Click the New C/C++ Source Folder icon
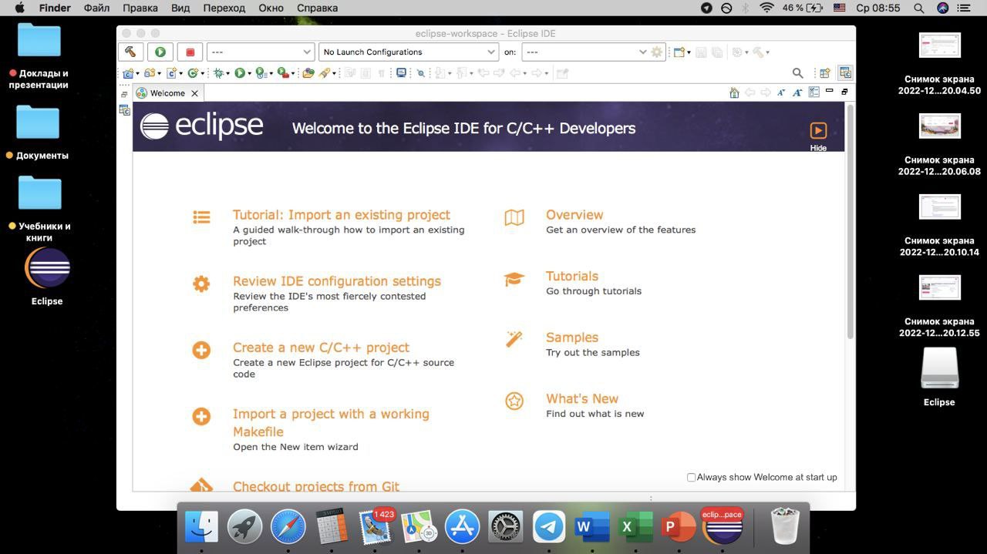 click(149, 73)
